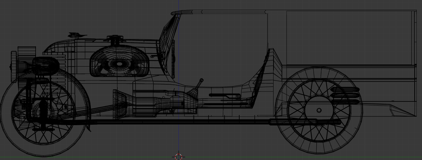This screenshot has height=160, width=422.
Task: Click the gear shift lever knob
Action: coord(201,80)
